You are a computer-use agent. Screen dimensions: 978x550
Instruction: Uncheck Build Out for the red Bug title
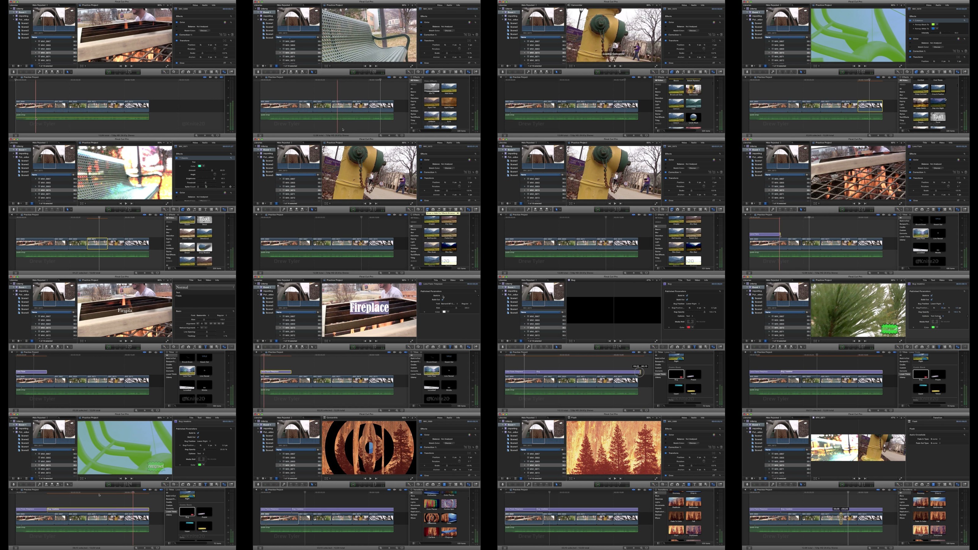click(x=687, y=299)
